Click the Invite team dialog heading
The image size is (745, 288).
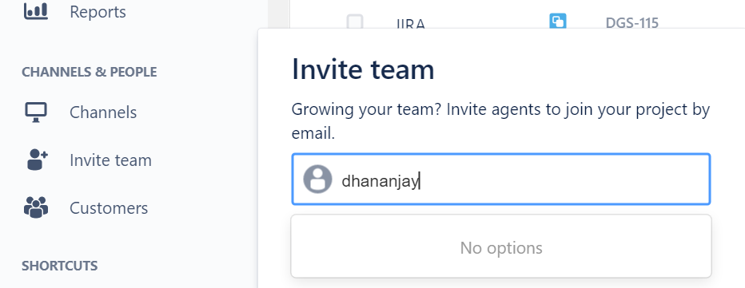point(363,69)
